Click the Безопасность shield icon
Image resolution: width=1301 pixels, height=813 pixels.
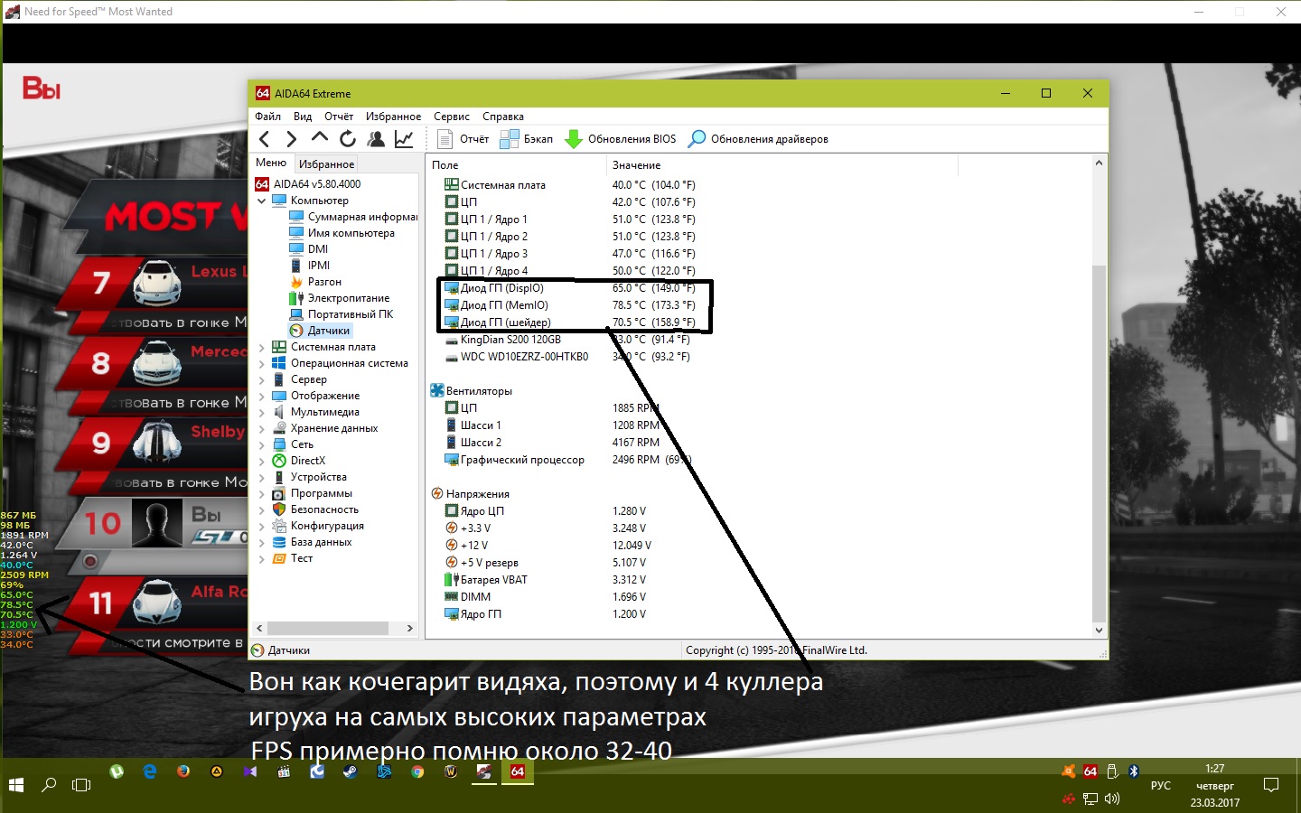point(279,509)
